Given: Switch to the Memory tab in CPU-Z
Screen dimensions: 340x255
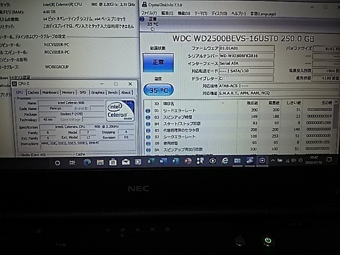Looking at the screenshot, I should click(x=68, y=92).
